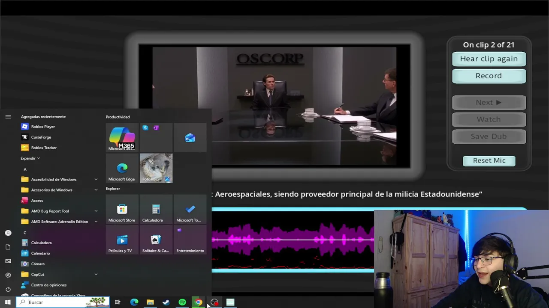The width and height of the screenshot is (549, 308).
Task: Click the 'On clip 2 of 21' label
Action: (x=489, y=44)
